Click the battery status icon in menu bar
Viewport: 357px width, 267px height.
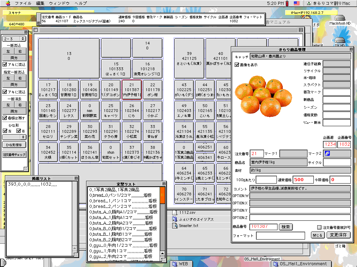[x=287, y=3]
